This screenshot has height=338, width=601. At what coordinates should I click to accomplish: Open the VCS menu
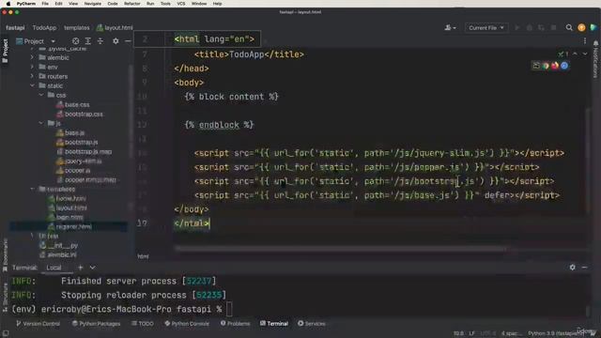(x=181, y=4)
